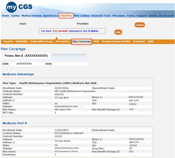Open the Home menu item
Viewport: 175px width, 158px height.
[x=6, y=16]
